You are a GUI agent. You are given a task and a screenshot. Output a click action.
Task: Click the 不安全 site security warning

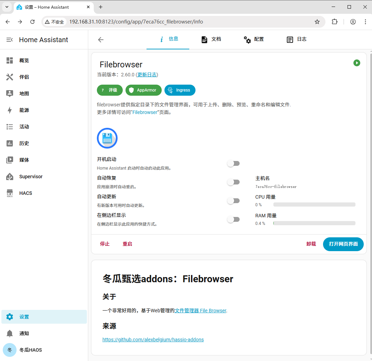[x=54, y=22]
